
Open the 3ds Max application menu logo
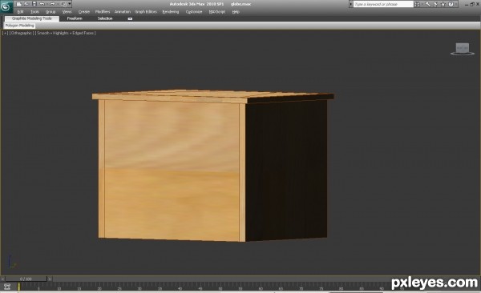point(6,6)
